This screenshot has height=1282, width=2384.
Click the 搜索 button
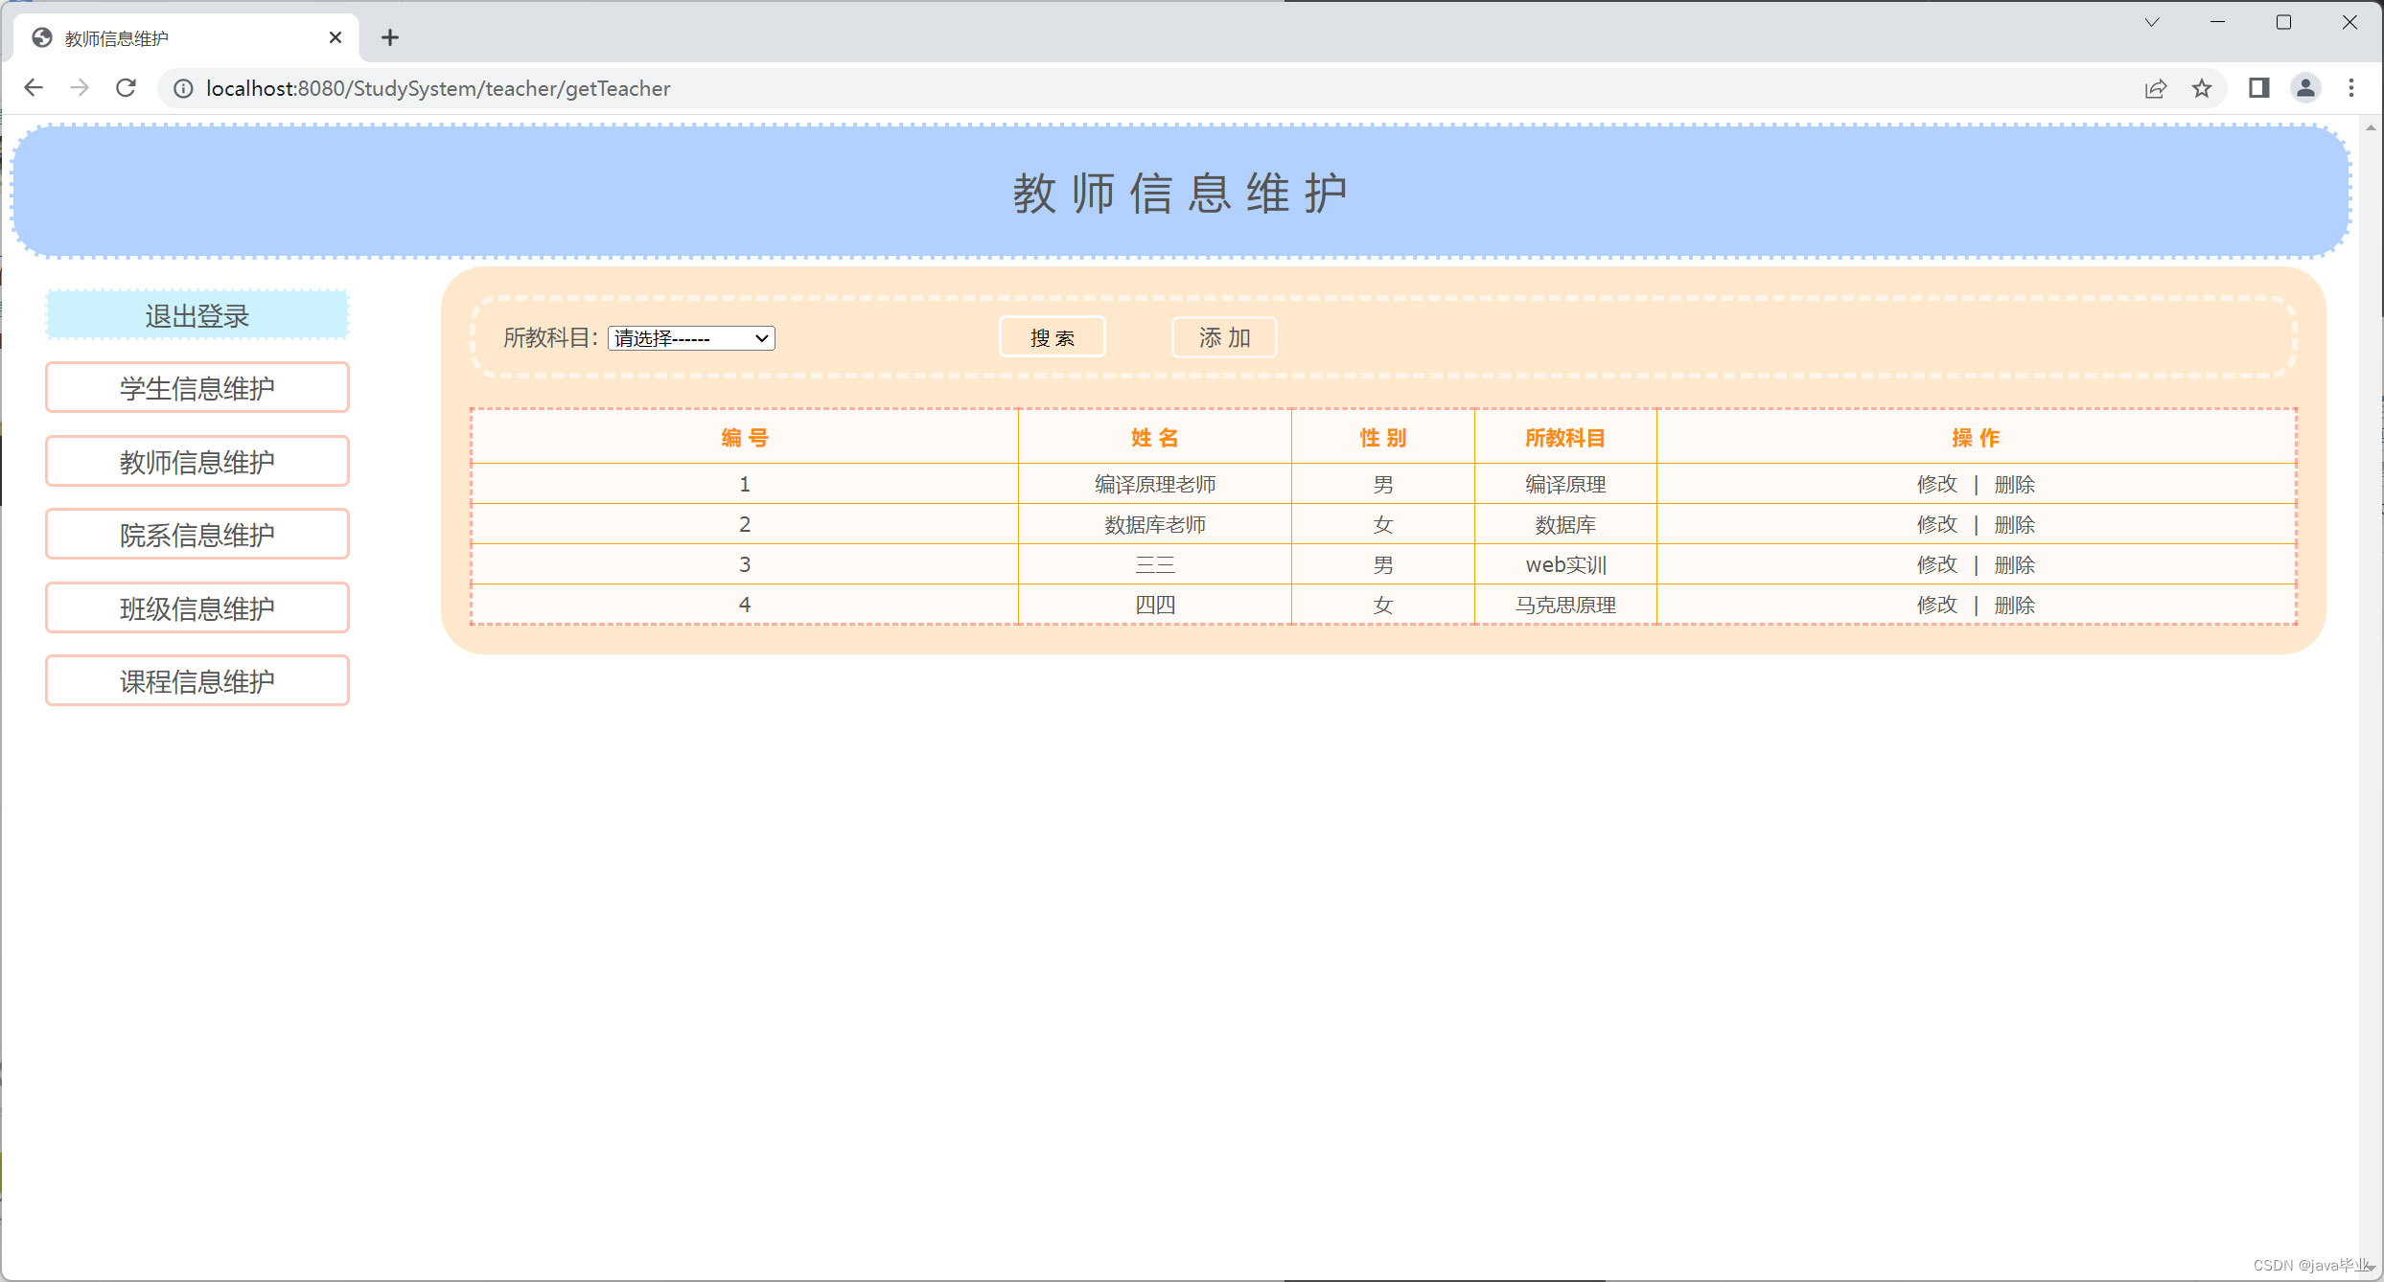[x=1053, y=337]
